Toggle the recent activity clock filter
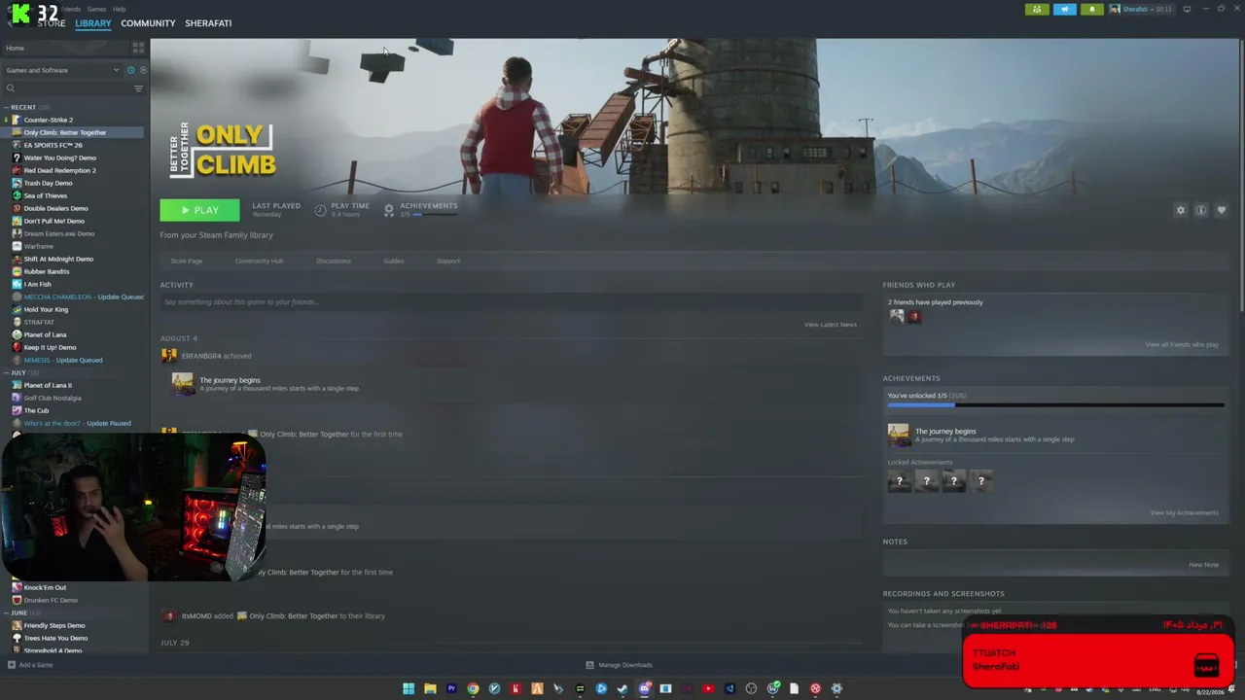This screenshot has height=700, width=1245. (x=130, y=70)
